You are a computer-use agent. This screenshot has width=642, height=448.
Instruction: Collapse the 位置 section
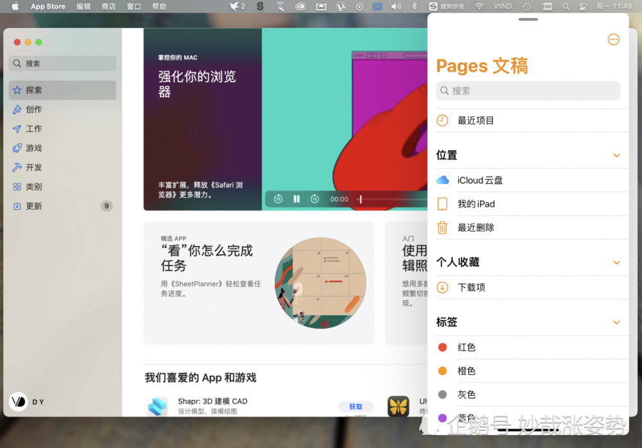tap(616, 155)
